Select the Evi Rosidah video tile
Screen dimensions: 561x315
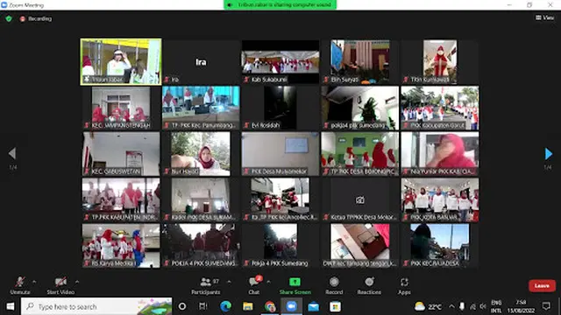(x=280, y=108)
